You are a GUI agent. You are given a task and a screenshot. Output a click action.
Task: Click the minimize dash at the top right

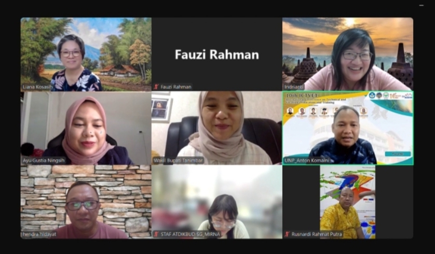pos(422,5)
